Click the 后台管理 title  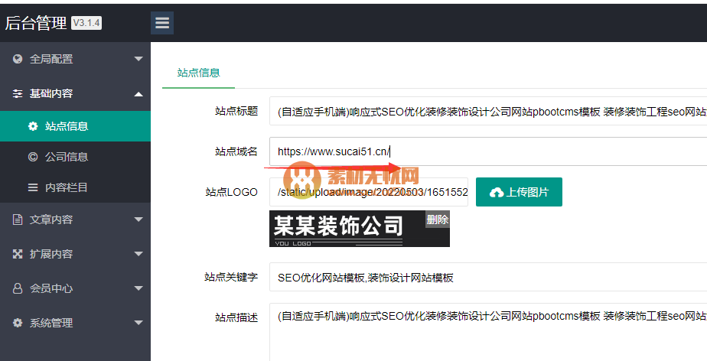[x=36, y=23]
